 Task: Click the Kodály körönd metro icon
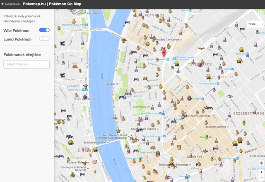tap(233, 69)
